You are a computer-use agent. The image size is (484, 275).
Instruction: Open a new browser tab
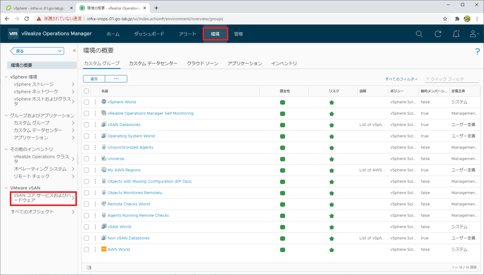[156, 8]
